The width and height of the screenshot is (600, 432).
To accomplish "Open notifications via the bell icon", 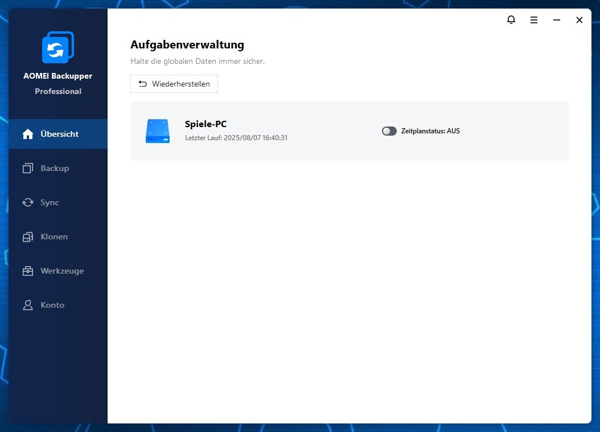I will point(511,20).
